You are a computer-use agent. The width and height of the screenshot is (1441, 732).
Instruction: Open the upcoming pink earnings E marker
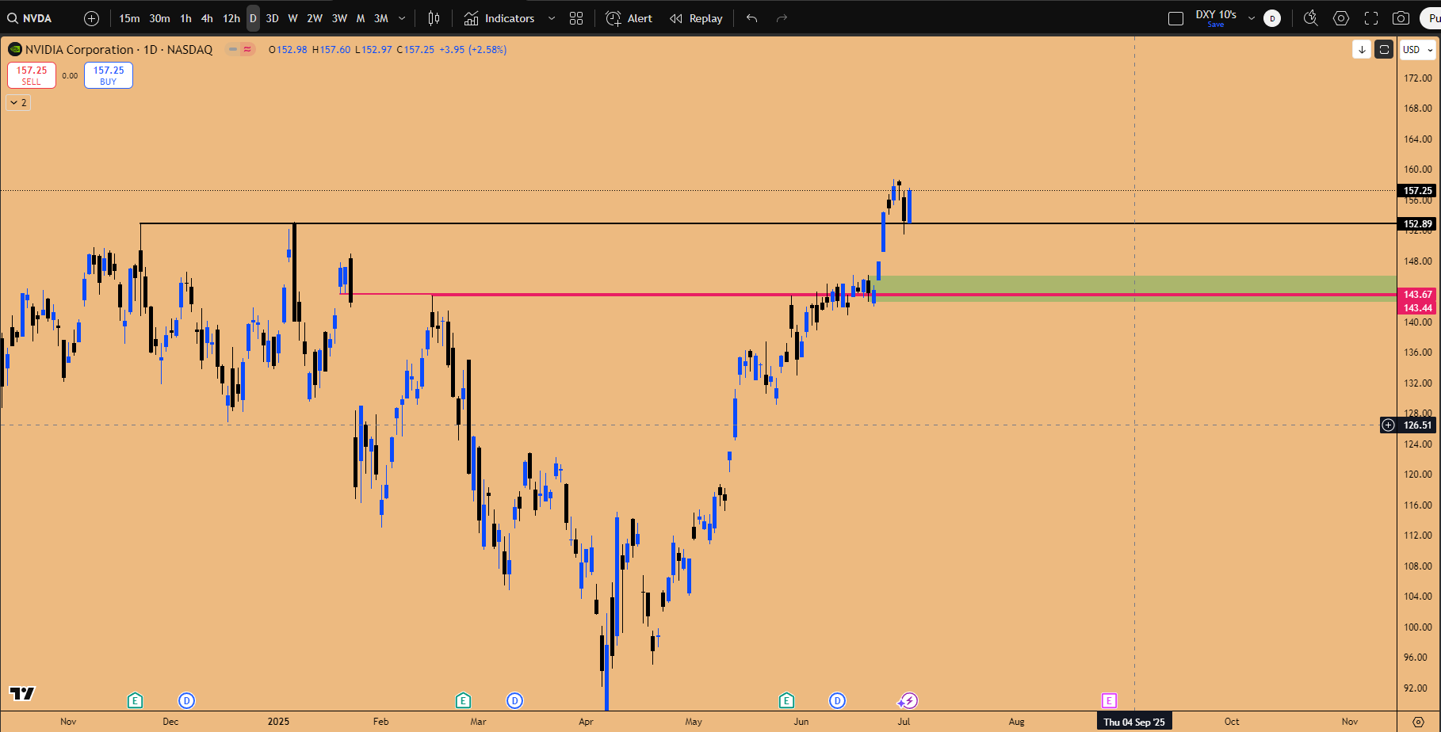(x=1109, y=700)
